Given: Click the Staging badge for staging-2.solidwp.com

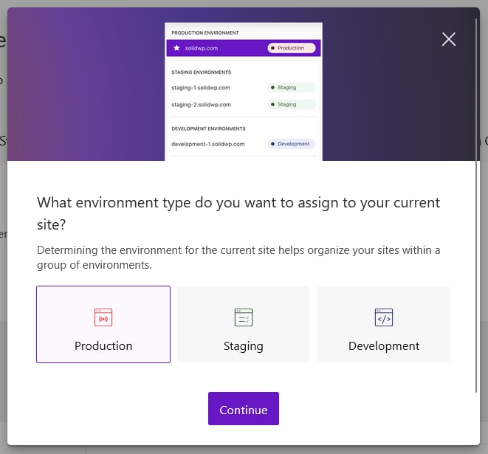Looking at the screenshot, I should point(292,104).
